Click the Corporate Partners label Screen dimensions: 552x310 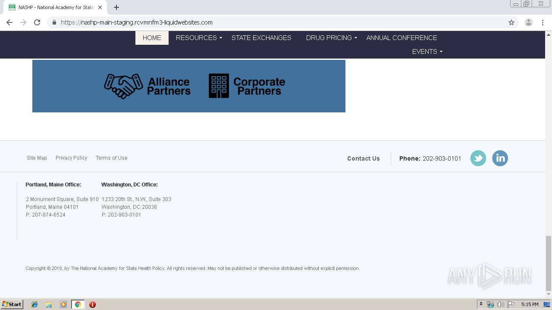(x=259, y=86)
